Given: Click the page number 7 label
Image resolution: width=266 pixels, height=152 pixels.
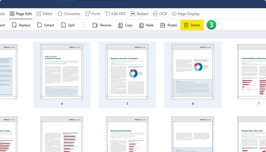Looking at the screenshot, I should pyautogui.click(x=259, y=104).
